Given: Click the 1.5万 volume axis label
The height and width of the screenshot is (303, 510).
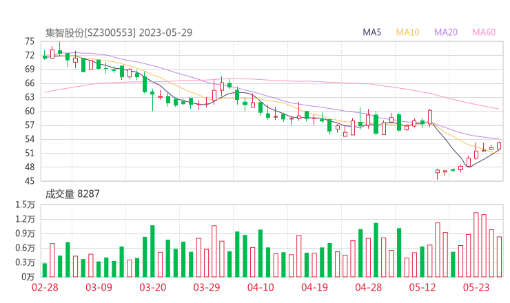Looking at the screenshot, I should [25, 205].
